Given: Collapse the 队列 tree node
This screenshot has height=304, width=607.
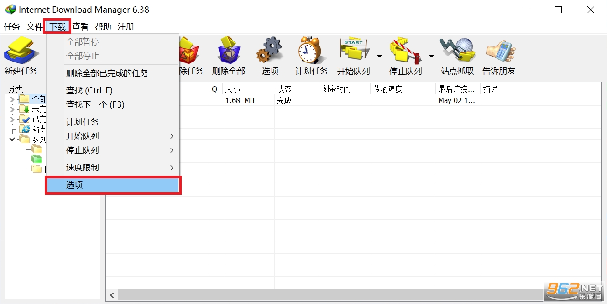Looking at the screenshot, I should 12,139.
